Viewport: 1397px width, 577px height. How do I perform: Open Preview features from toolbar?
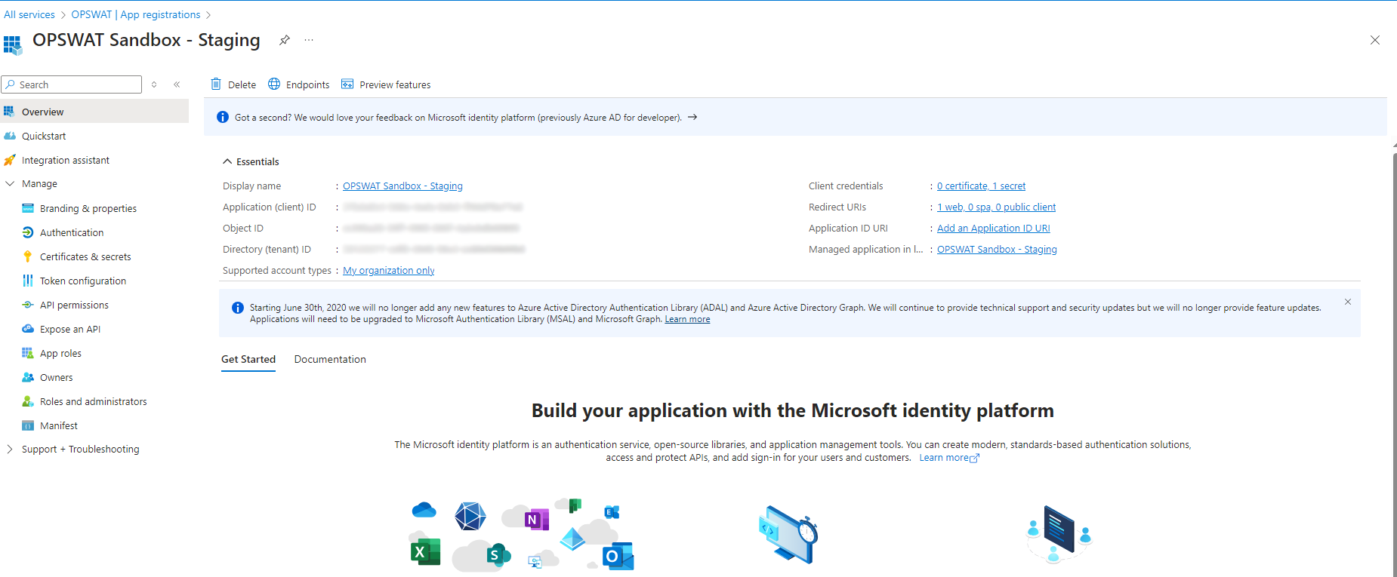click(x=386, y=84)
